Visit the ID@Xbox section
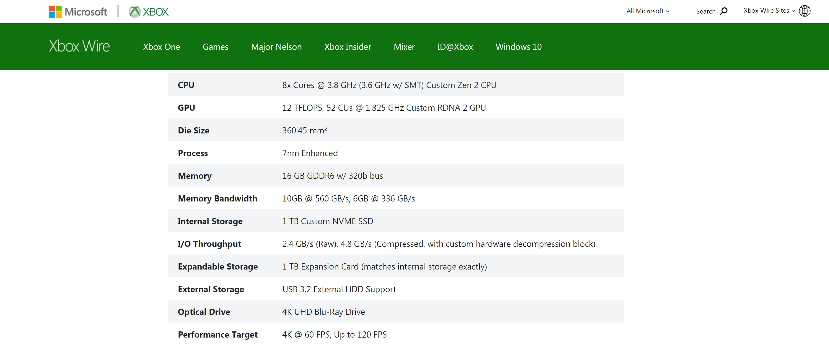 (455, 47)
